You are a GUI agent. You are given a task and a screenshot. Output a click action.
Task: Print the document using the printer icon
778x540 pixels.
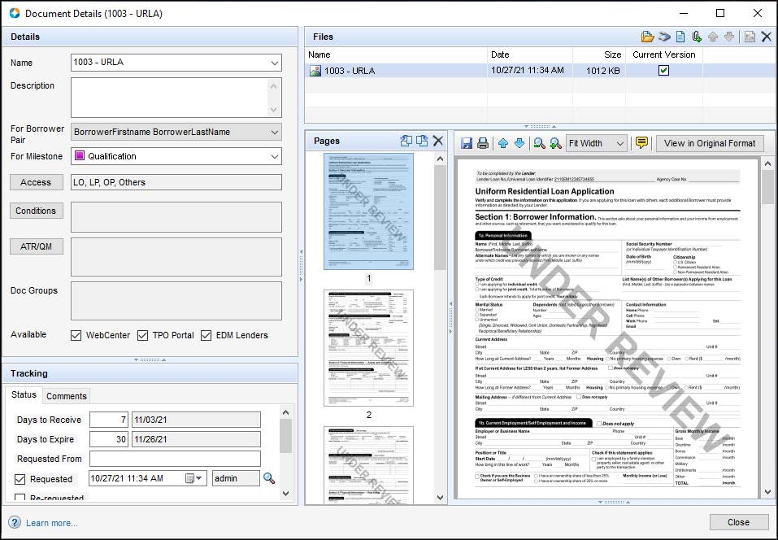[483, 143]
